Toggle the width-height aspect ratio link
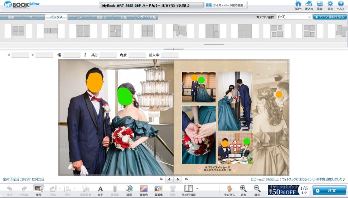Image resolution: width=348 pixels, height=198 pixels. click(85, 55)
